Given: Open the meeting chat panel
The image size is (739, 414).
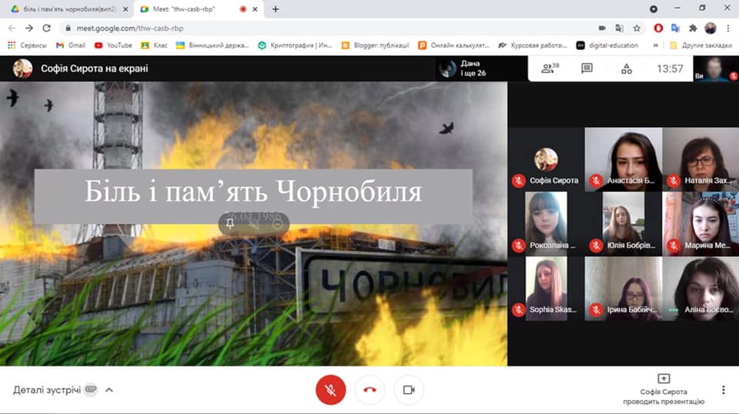Looking at the screenshot, I should [x=587, y=68].
